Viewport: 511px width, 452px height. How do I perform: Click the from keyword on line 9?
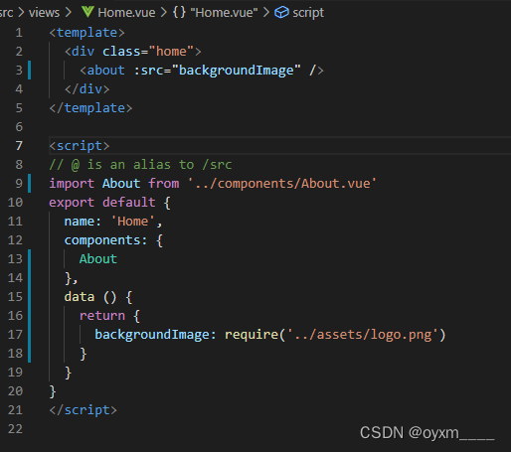[164, 184]
